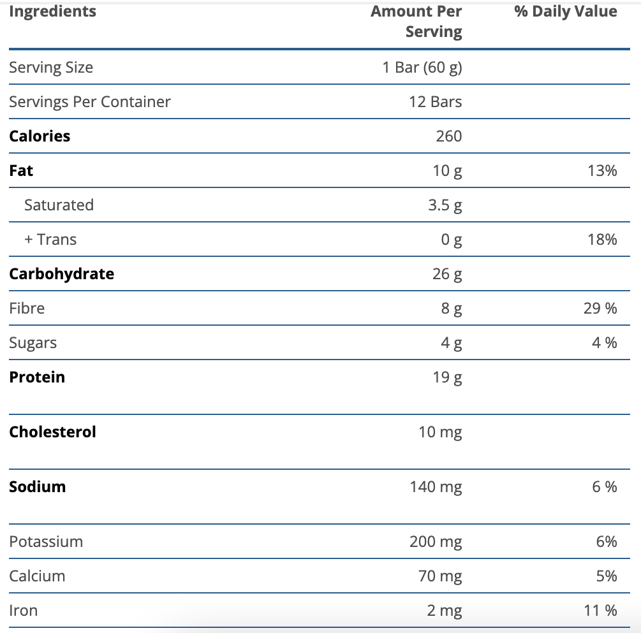Select the Sugars row label
The height and width of the screenshot is (633, 641).
(x=33, y=343)
